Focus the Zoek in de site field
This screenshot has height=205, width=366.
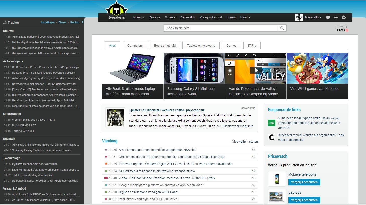pos(221,28)
